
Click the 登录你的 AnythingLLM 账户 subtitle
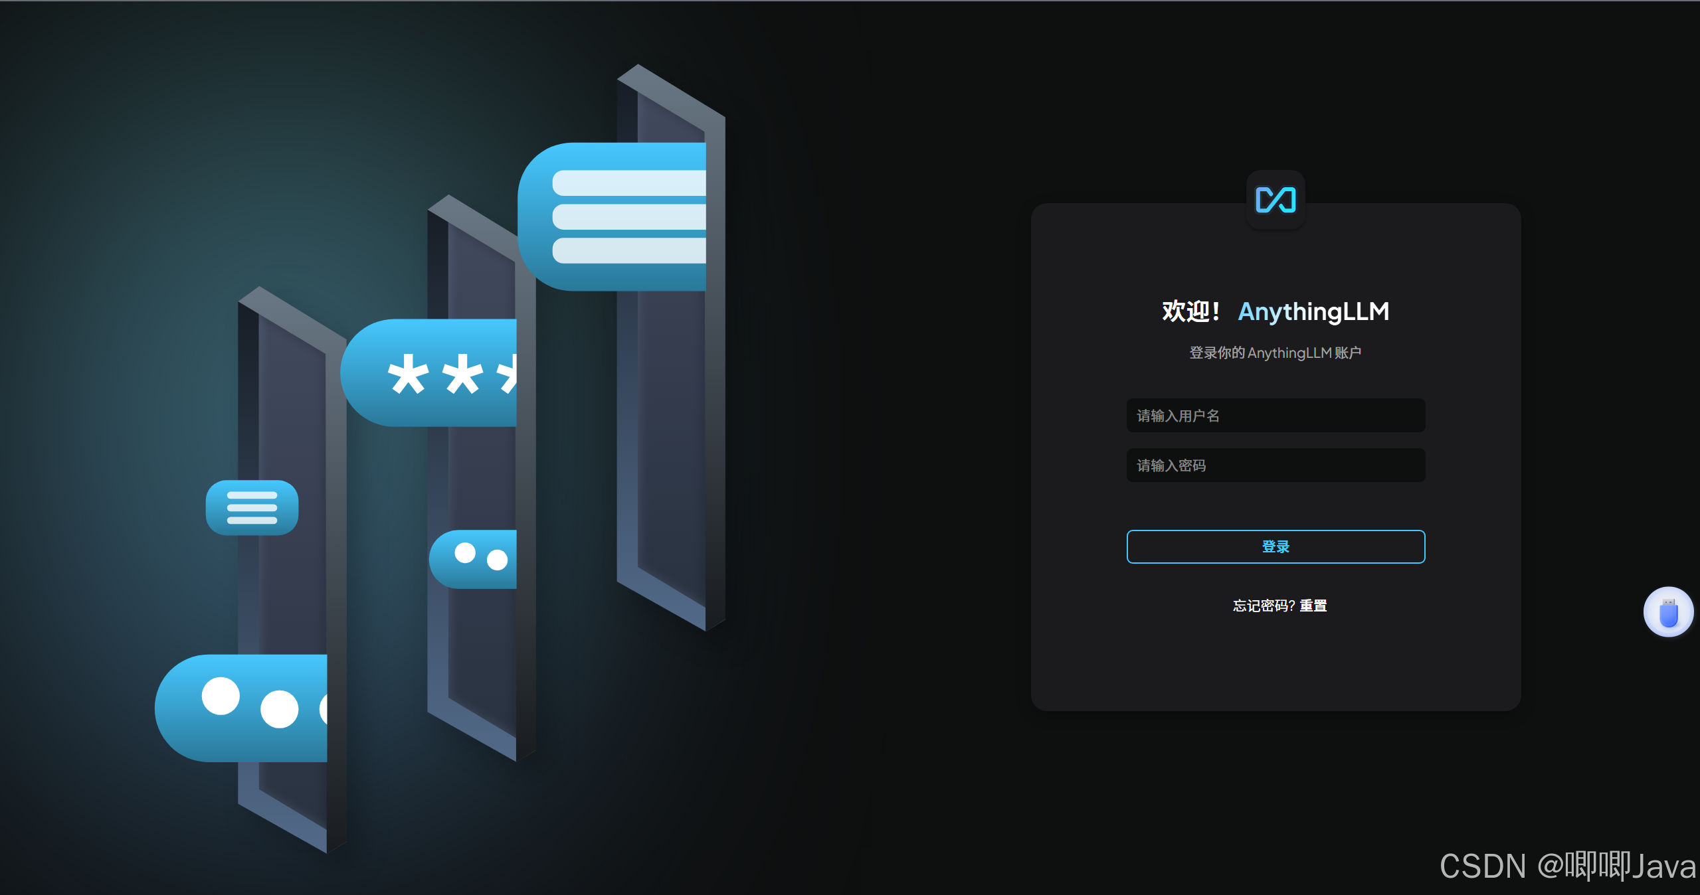pyautogui.click(x=1275, y=353)
